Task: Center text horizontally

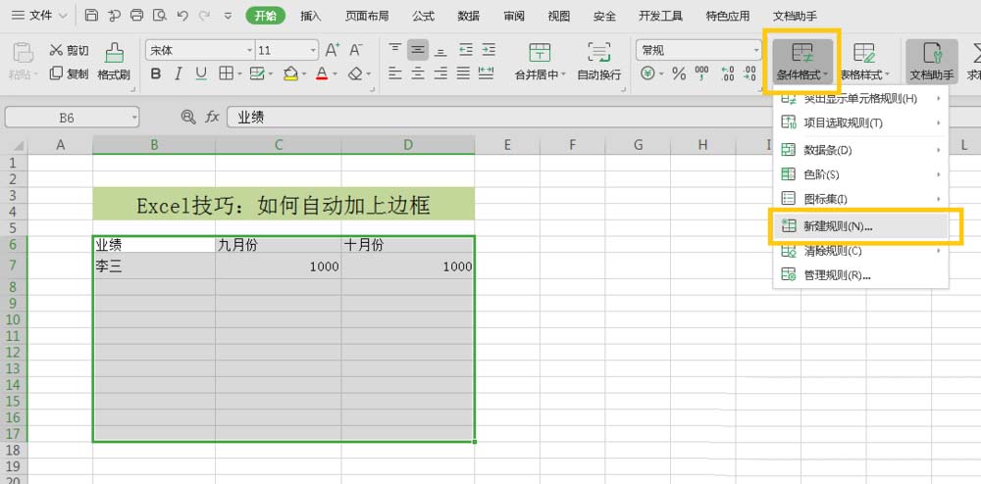Action: click(417, 73)
